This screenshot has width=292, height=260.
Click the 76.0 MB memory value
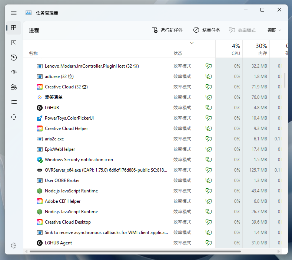point(259,97)
